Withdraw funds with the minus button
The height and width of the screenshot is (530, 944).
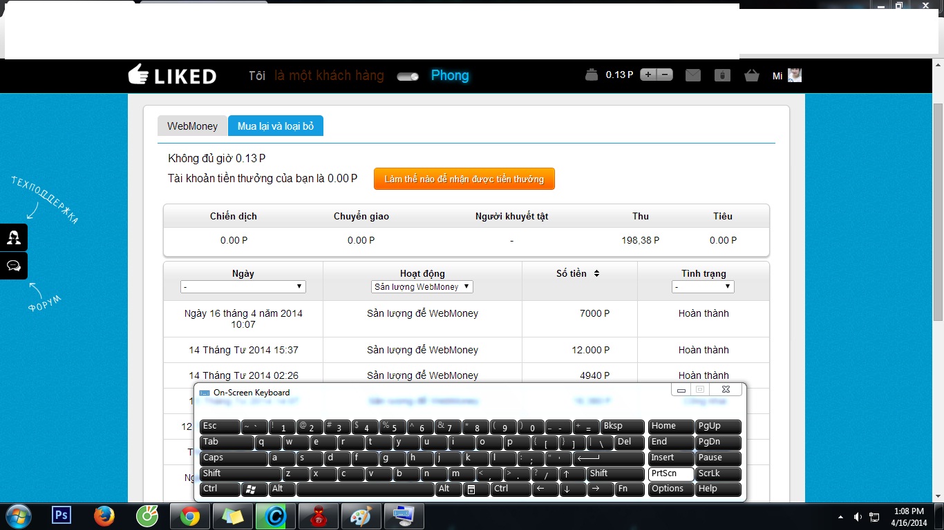click(x=665, y=75)
